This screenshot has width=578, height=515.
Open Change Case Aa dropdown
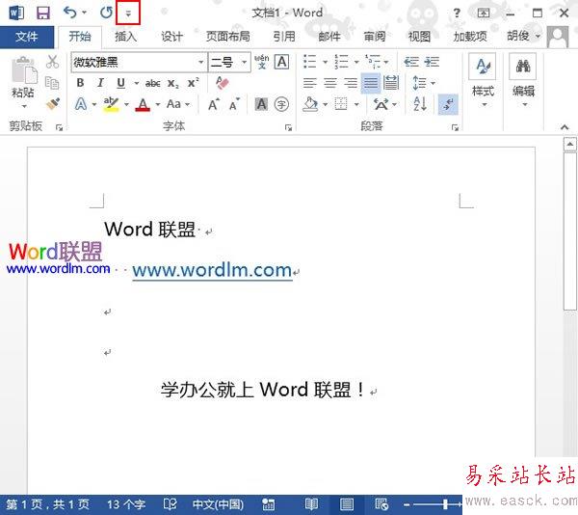(178, 104)
